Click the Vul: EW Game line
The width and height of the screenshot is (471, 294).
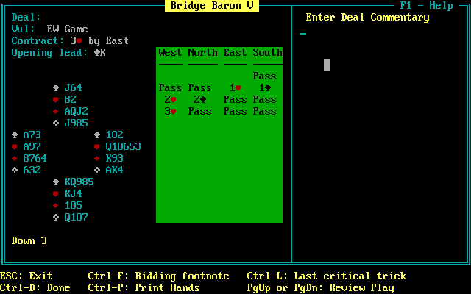click(x=49, y=29)
